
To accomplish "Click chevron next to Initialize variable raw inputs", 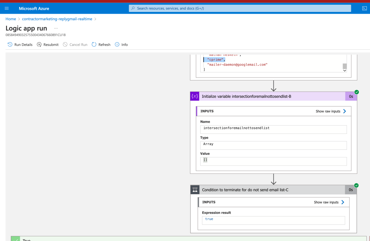I will click(344, 111).
